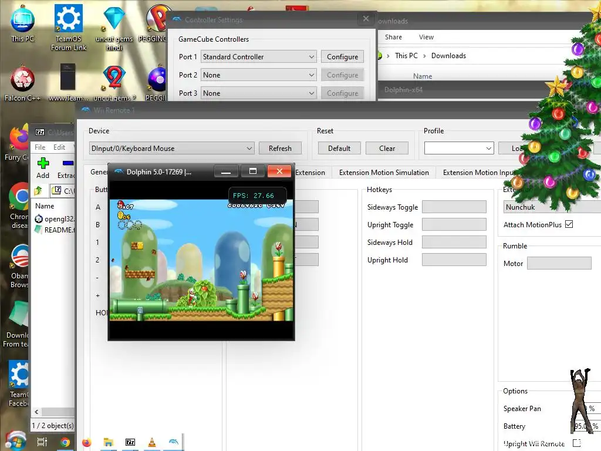The height and width of the screenshot is (451, 601).
Task: Open the View tab in Downloads window
Action: pos(426,37)
